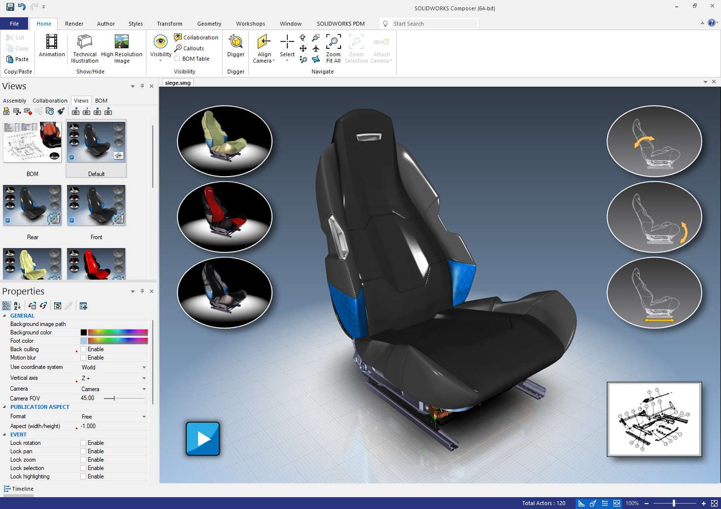
Task: Sort properties alphabetically with A-Z icon
Action: tap(17, 306)
